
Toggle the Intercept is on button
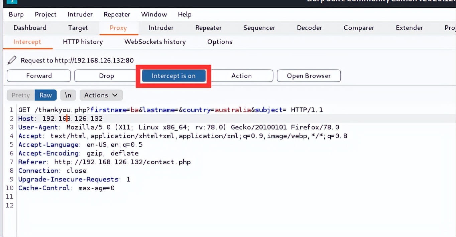[x=173, y=76]
